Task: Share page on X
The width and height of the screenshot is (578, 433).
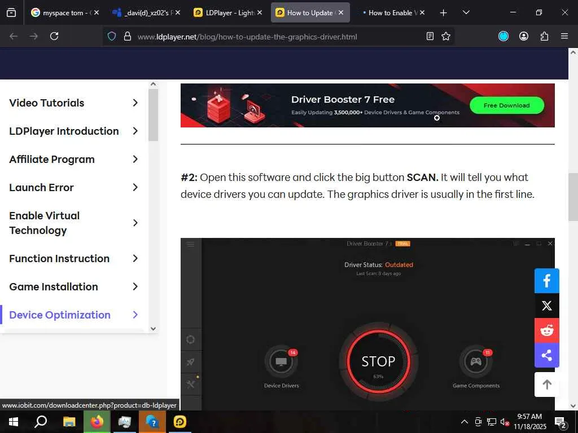Action: pyautogui.click(x=546, y=306)
